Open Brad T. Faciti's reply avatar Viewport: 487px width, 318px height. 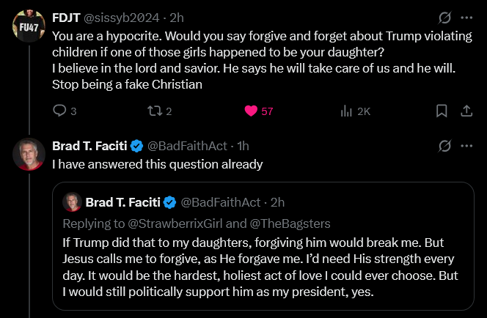click(x=29, y=153)
